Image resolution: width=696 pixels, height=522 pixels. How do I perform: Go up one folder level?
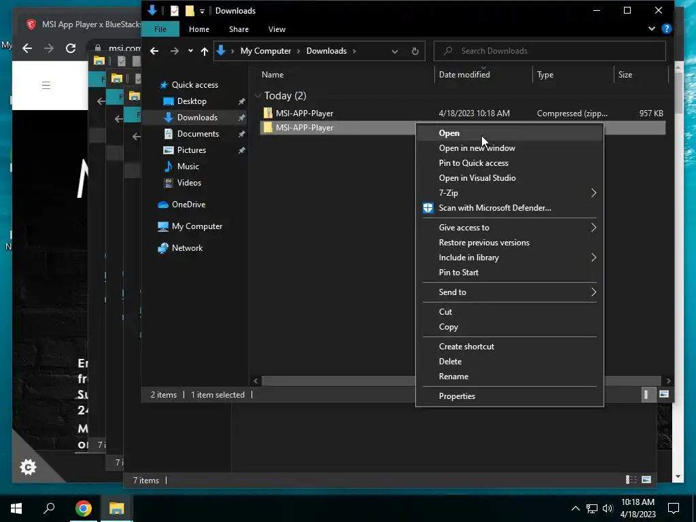tap(204, 51)
